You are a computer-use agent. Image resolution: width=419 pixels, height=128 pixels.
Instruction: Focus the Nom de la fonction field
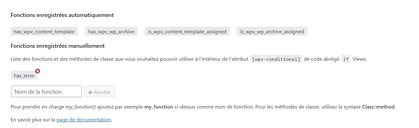(46, 92)
